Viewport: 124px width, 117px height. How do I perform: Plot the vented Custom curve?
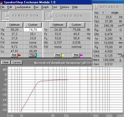[33, 55]
